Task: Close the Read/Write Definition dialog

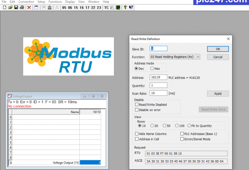Action: tap(228, 39)
